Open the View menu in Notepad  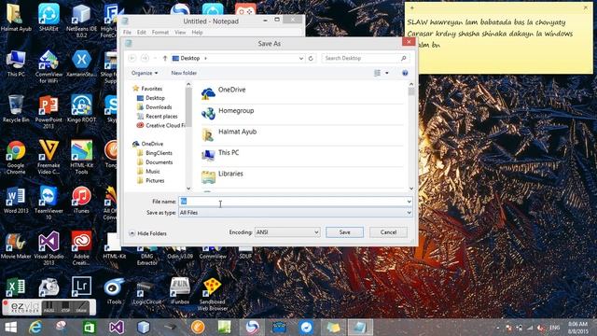pyautogui.click(x=180, y=33)
